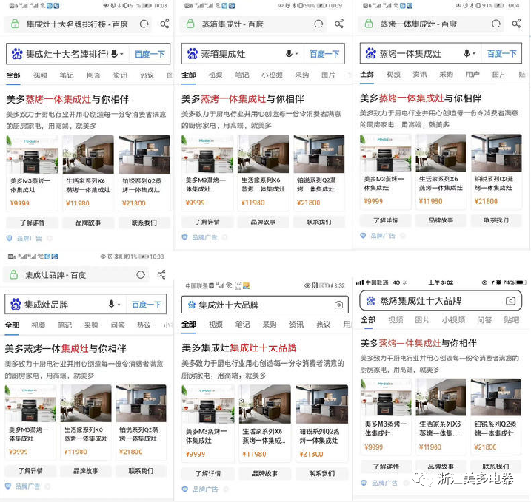Tap microphone icon in 蒸箱集成灶 search box

coord(289,53)
